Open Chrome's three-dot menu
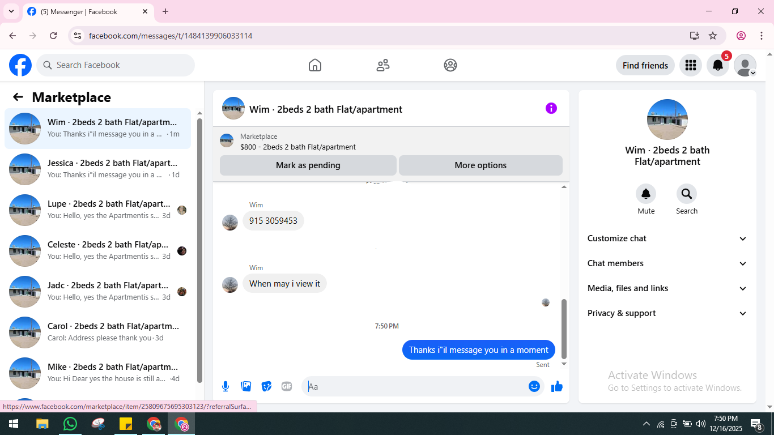Image resolution: width=774 pixels, height=435 pixels. tap(762, 36)
